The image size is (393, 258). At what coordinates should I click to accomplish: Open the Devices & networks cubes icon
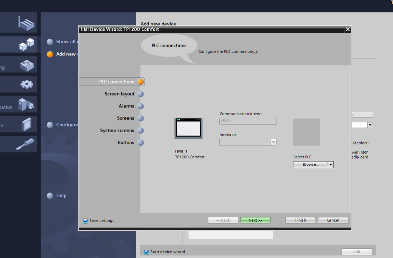point(26,45)
